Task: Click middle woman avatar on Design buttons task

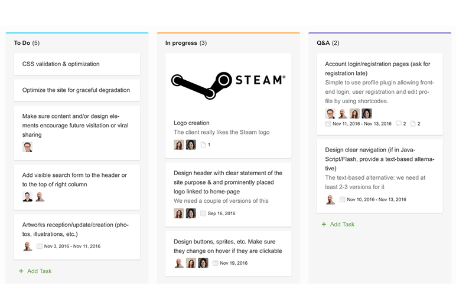Action: 191,263
